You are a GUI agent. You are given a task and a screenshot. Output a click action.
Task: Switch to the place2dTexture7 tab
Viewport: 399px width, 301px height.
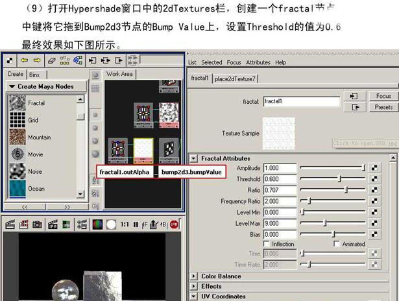click(x=235, y=79)
